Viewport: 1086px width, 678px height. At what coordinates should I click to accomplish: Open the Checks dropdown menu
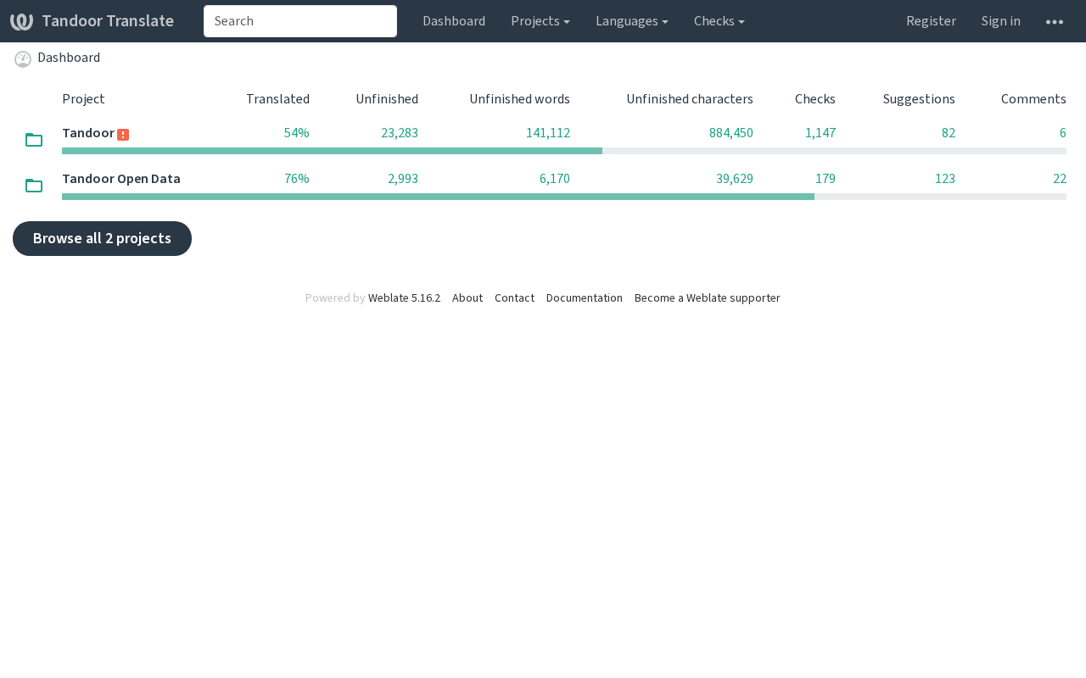point(719,21)
